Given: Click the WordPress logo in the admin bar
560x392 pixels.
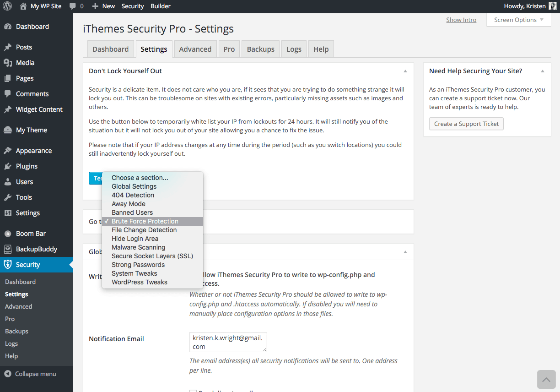Looking at the screenshot, I should coord(7,6).
